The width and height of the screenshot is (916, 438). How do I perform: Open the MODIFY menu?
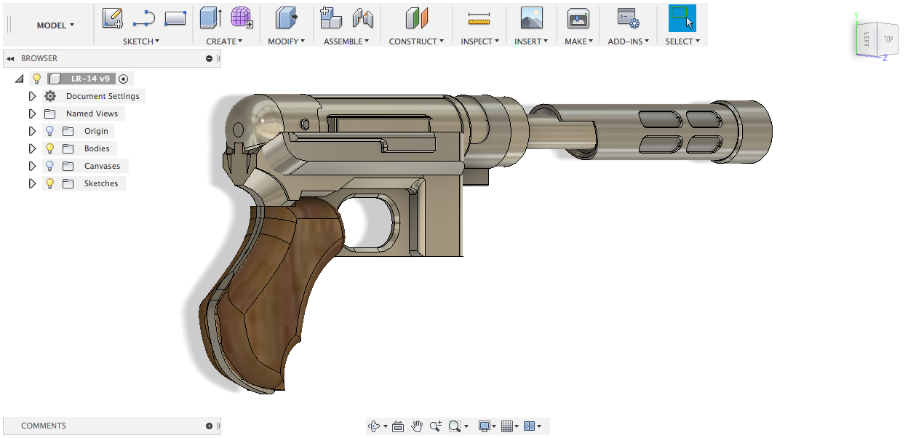click(286, 41)
